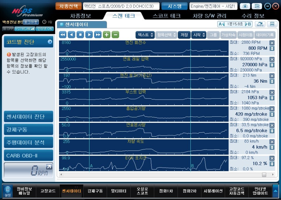Remove the 엔진 토크 graph row
Image resolution: width=281 pixels, height=200 pixels.
click(x=272, y=76)
